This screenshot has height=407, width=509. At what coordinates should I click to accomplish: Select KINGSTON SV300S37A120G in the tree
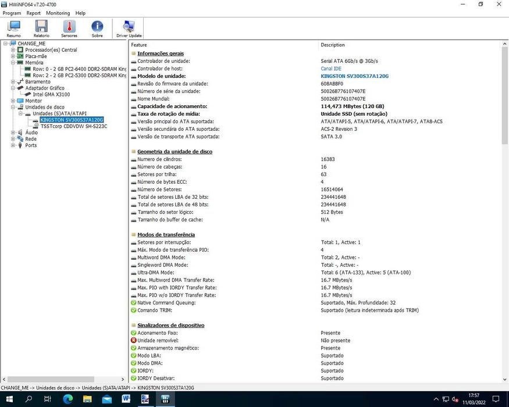point(72,120)
